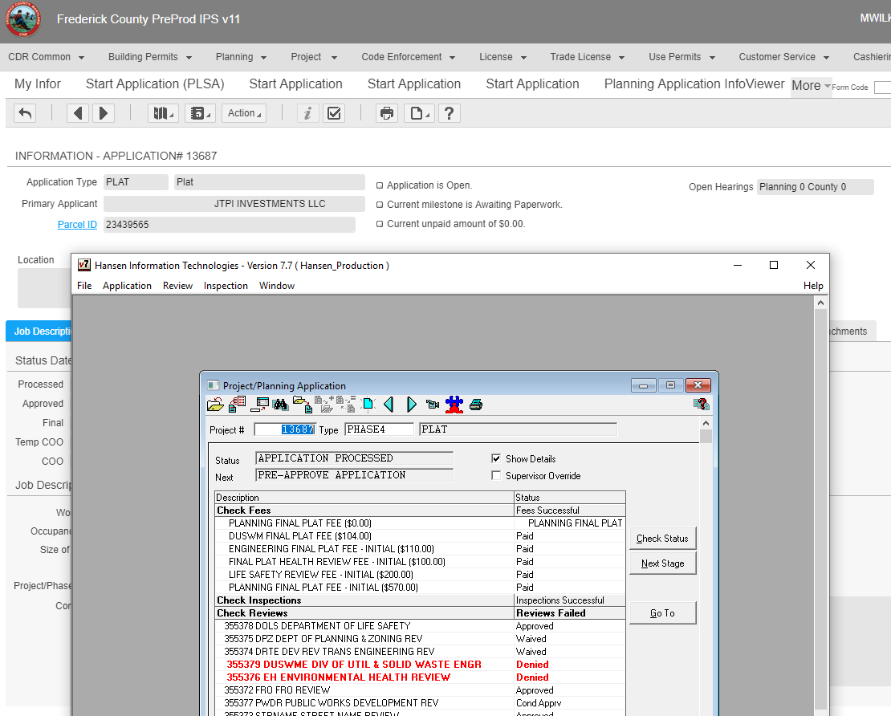
Task: Open the Application menu in Hansen window
Action: click(127, 285)
